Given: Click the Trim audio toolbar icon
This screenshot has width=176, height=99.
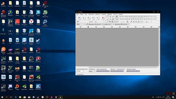Looking at the screenshot, I should [x=115, y=22].
